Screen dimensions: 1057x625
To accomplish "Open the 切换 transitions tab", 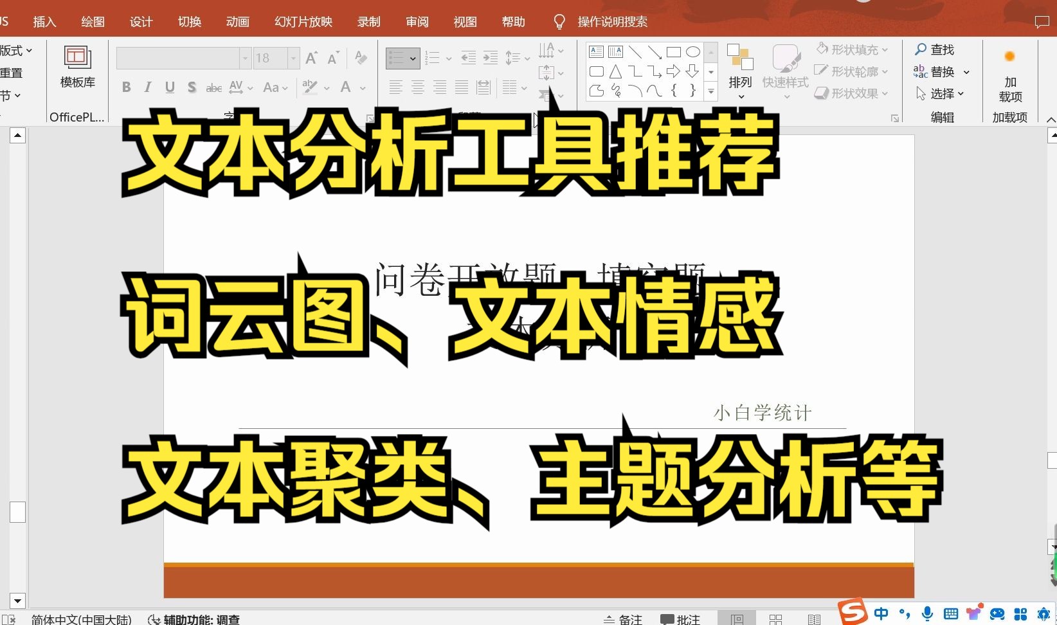I will pyautogui.click(x=190, y=22).
